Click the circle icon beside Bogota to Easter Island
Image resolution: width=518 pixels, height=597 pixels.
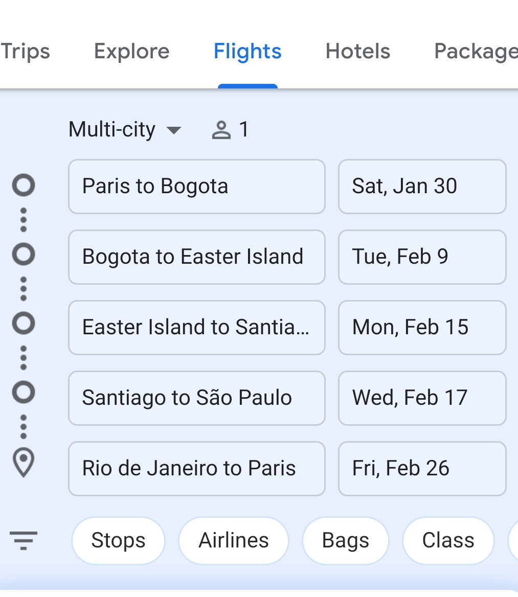(24, 255)
